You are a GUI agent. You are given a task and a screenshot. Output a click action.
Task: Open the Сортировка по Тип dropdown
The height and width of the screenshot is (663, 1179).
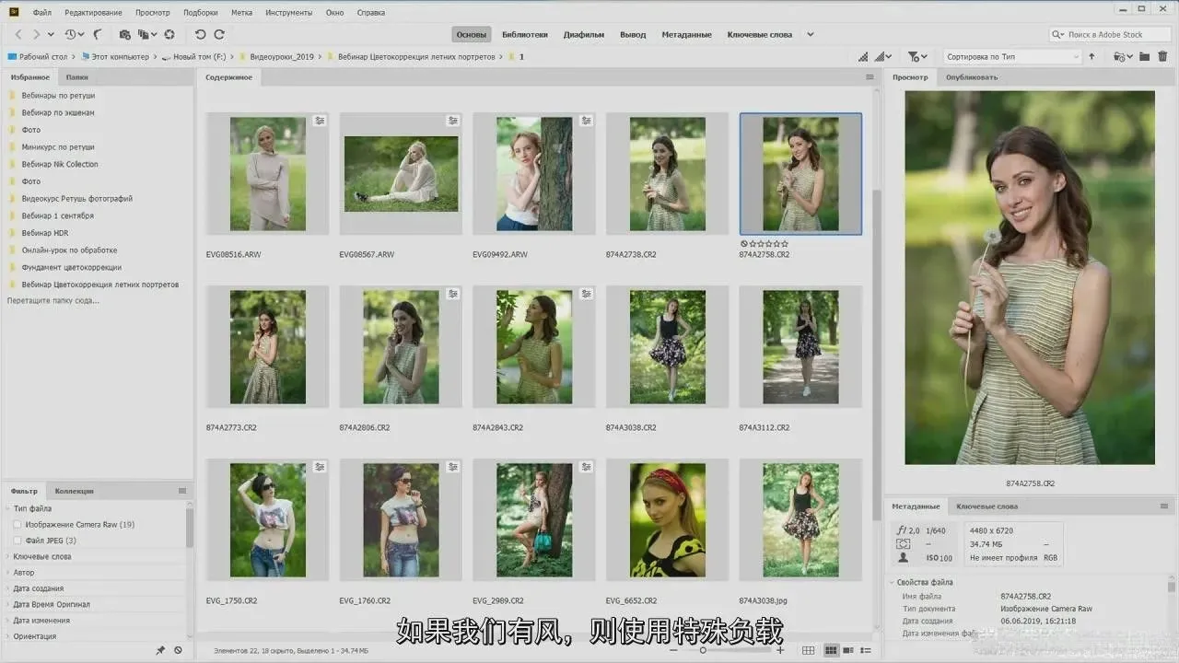coord(1012,56)
